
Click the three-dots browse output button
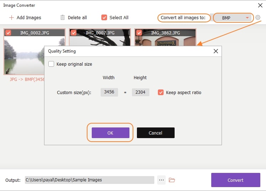click(x=161, y=180)
